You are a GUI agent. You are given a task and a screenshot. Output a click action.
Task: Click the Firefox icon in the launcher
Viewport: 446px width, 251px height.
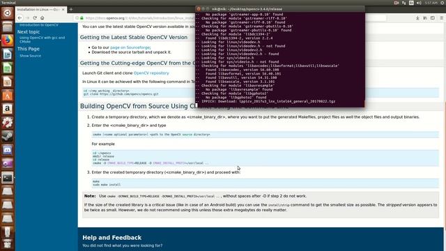(8, 40)
